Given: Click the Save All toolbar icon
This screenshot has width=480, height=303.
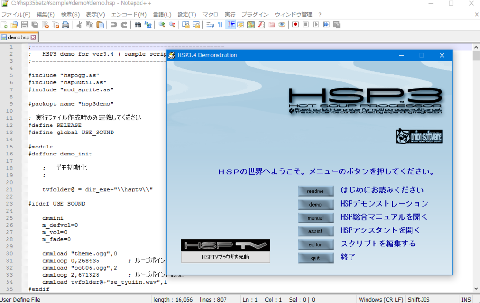Looking at the screenshot, I should [35, 25].
